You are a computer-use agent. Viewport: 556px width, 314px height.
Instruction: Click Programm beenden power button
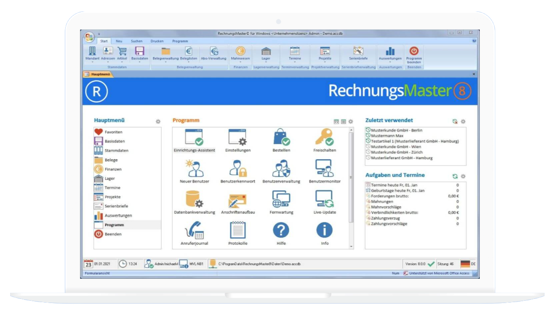pos(414,55)
